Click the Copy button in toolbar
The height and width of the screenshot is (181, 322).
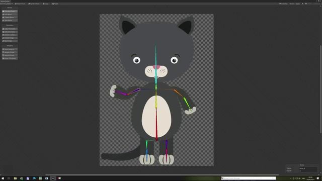[46, 4]
